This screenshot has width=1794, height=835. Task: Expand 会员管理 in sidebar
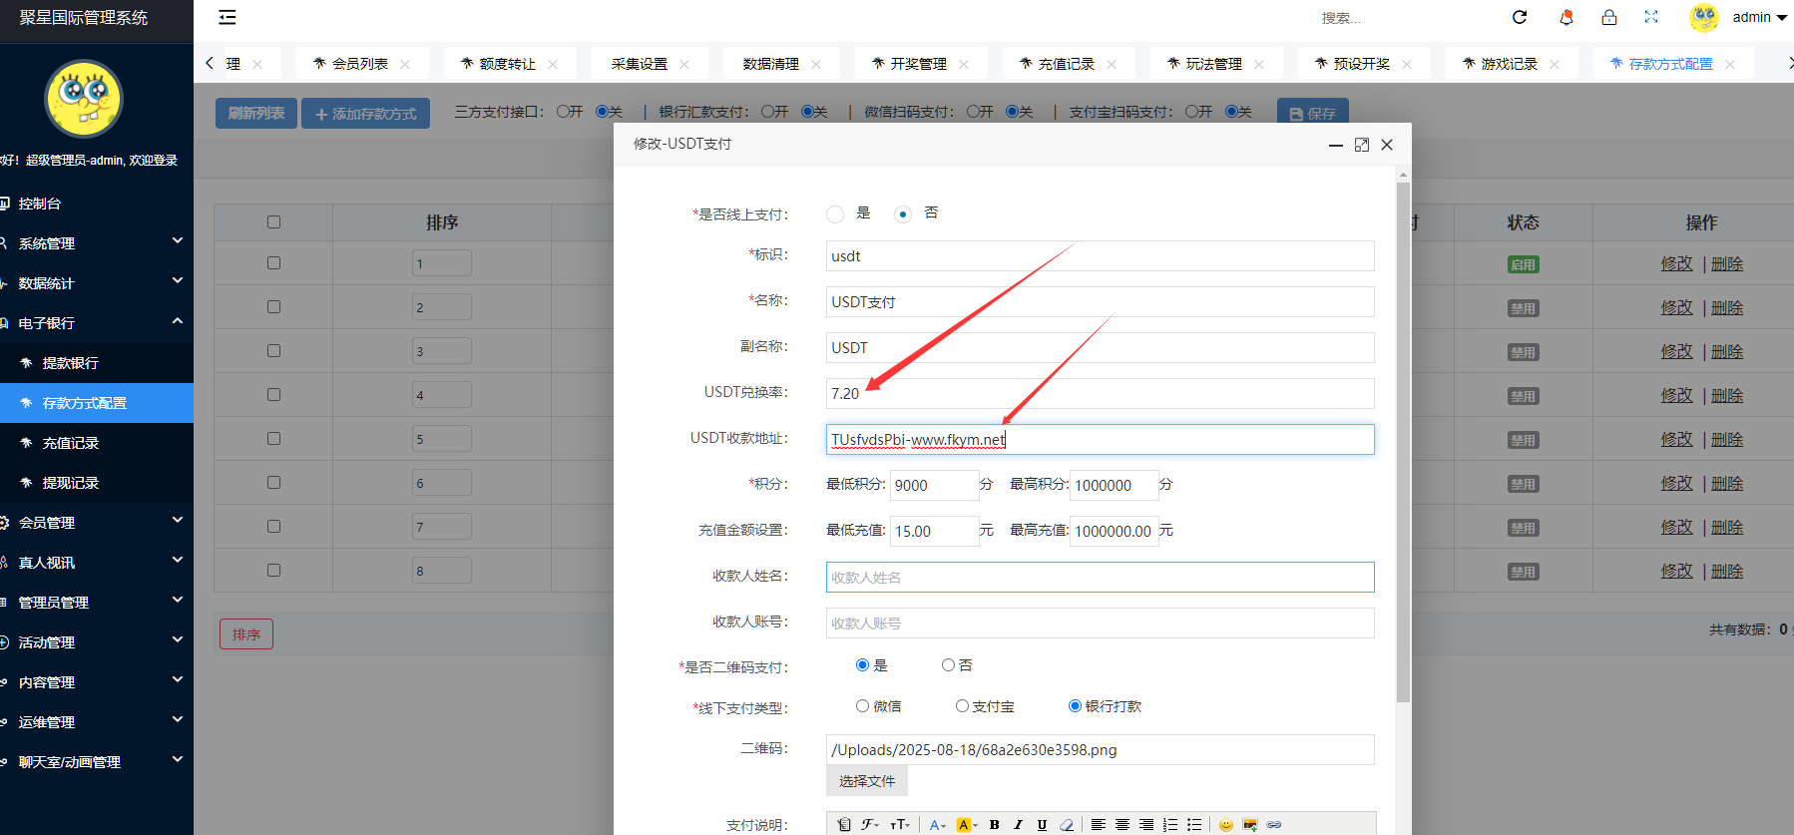coord(97,522)
